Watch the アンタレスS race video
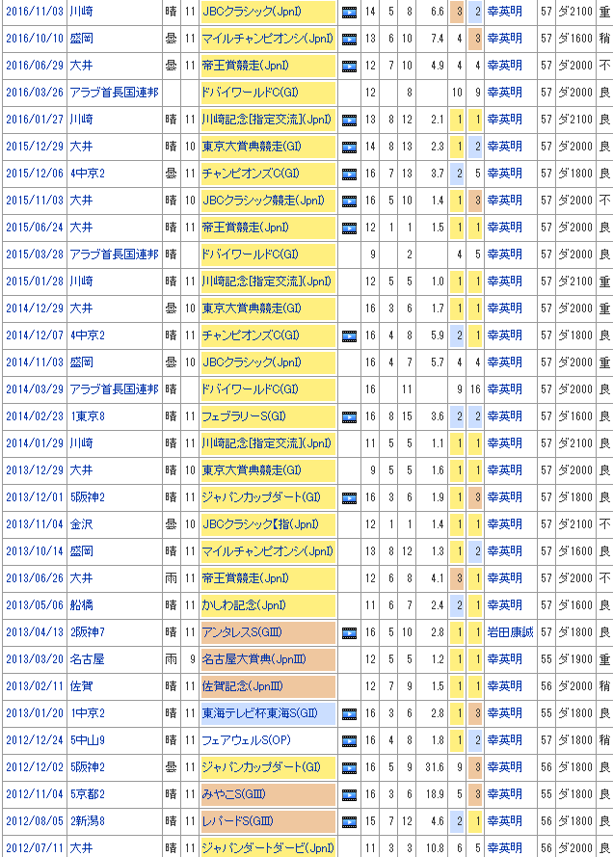This screenshot has width=613, height=857. coord(349,632)
